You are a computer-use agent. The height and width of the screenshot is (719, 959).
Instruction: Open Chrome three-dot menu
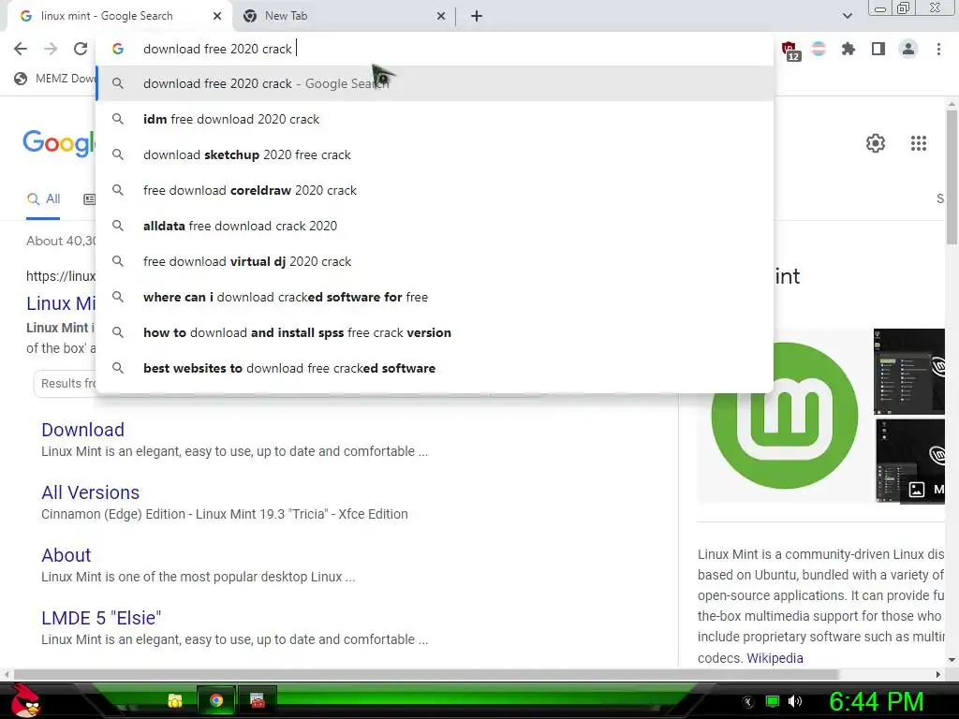[x=938, y=49]
